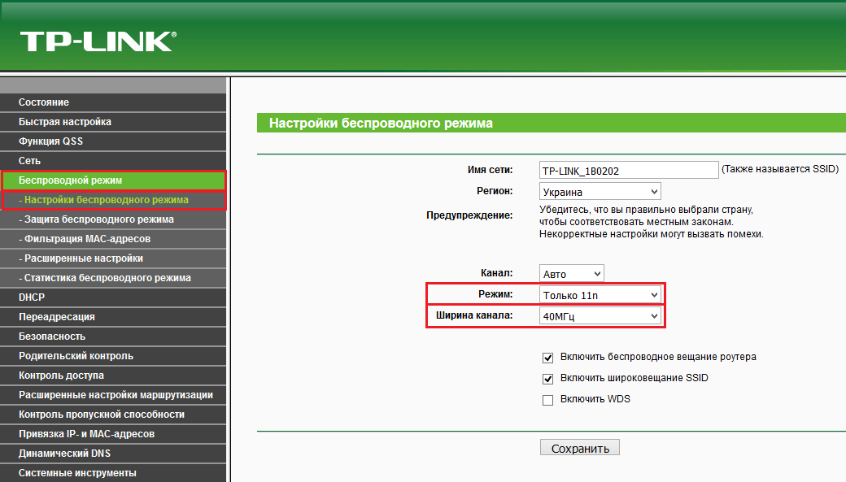Open Контроль пропускной способности
This screenshot has height=482, width=846.
(x=113, y=414)
